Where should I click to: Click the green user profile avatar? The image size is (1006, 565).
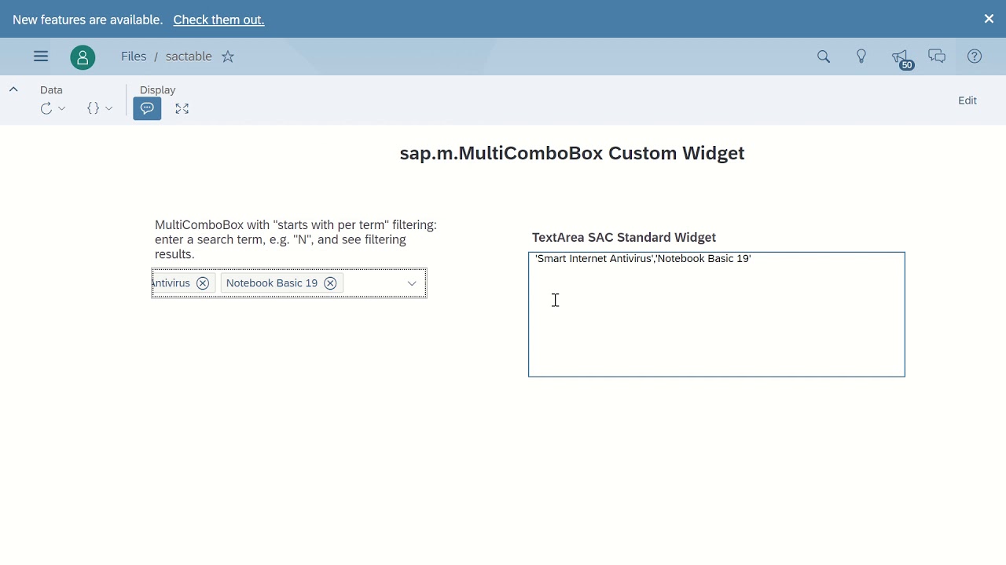[83, 57]
